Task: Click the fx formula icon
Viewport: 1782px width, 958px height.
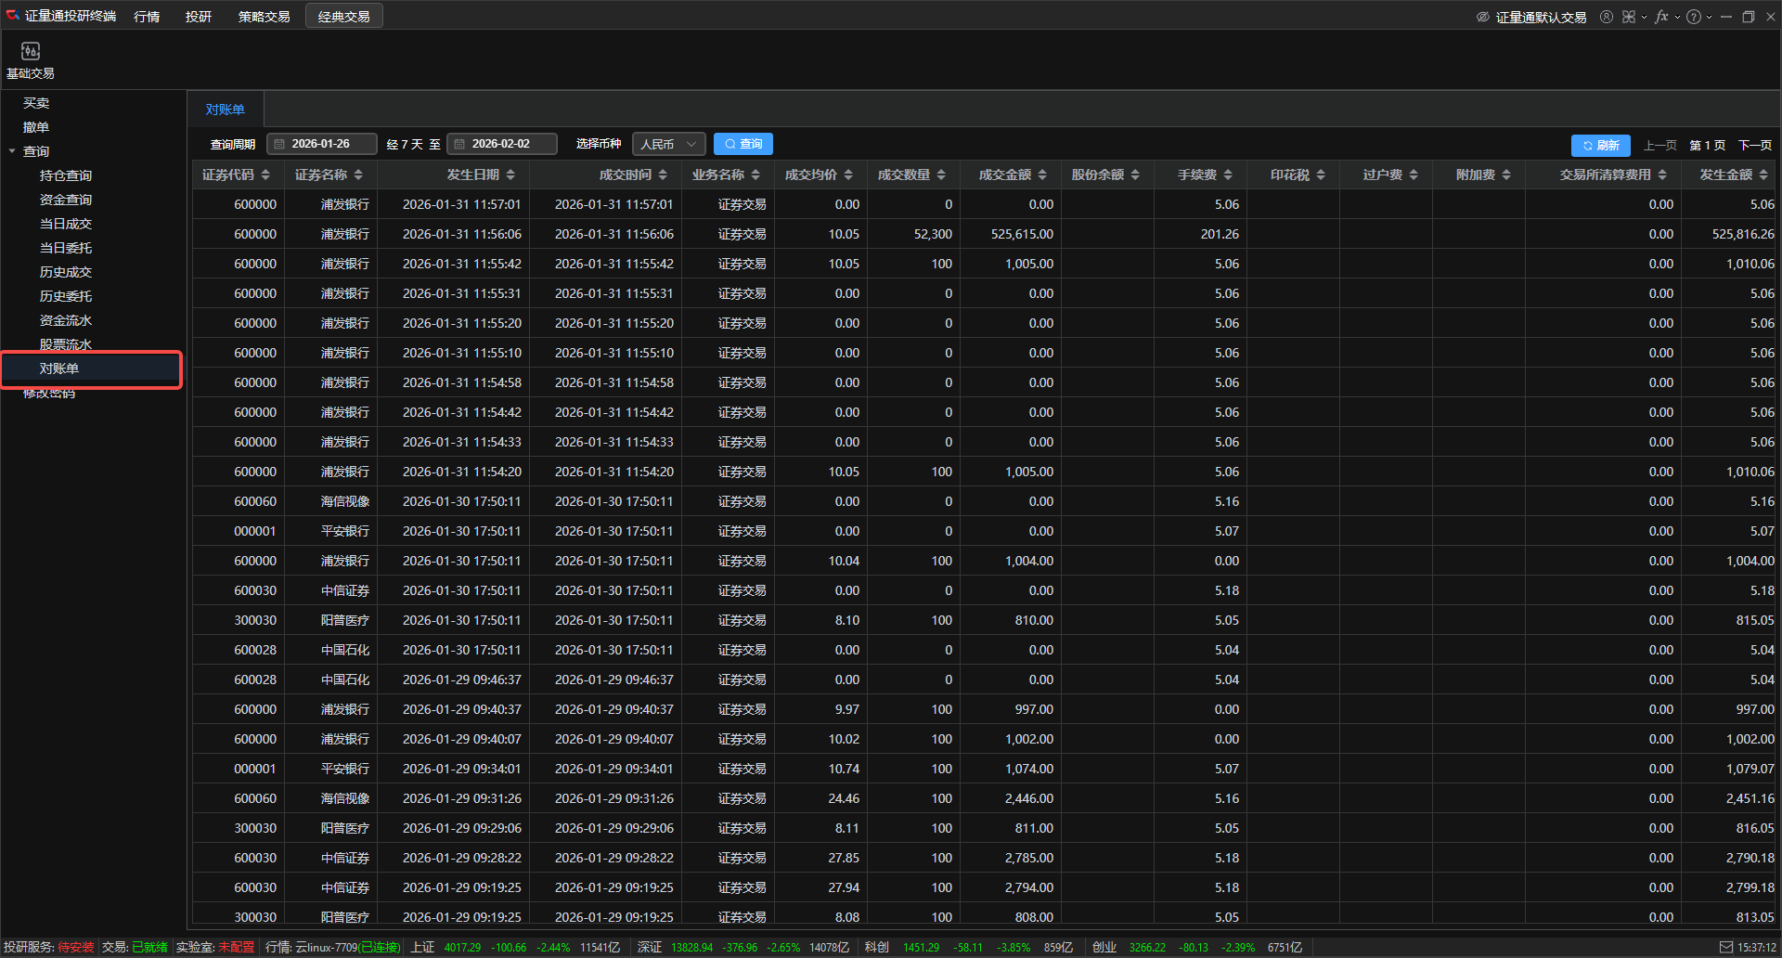Action: 1660,17
